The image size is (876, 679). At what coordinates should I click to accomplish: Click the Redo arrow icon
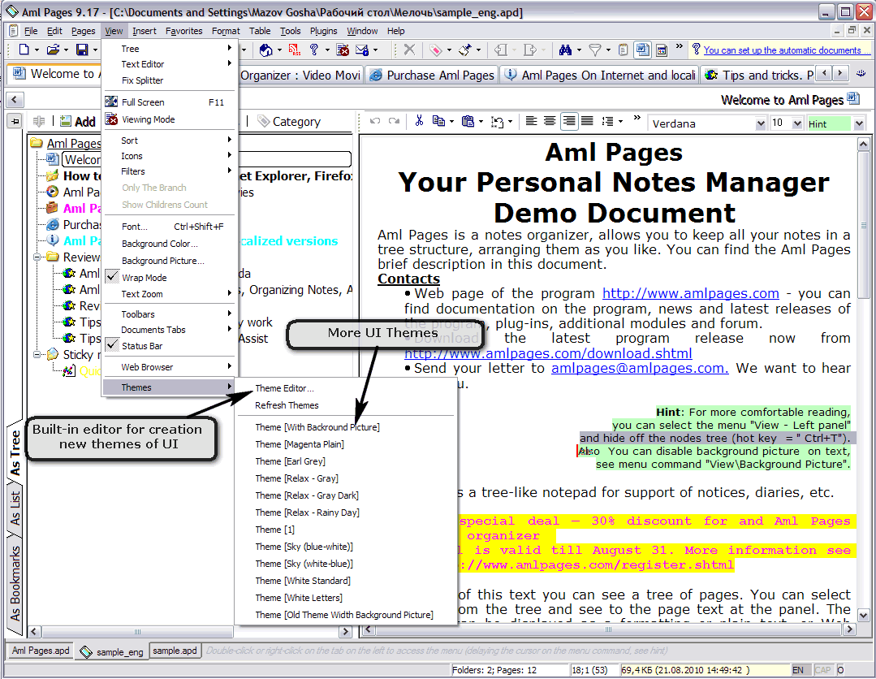click(394, 121)
